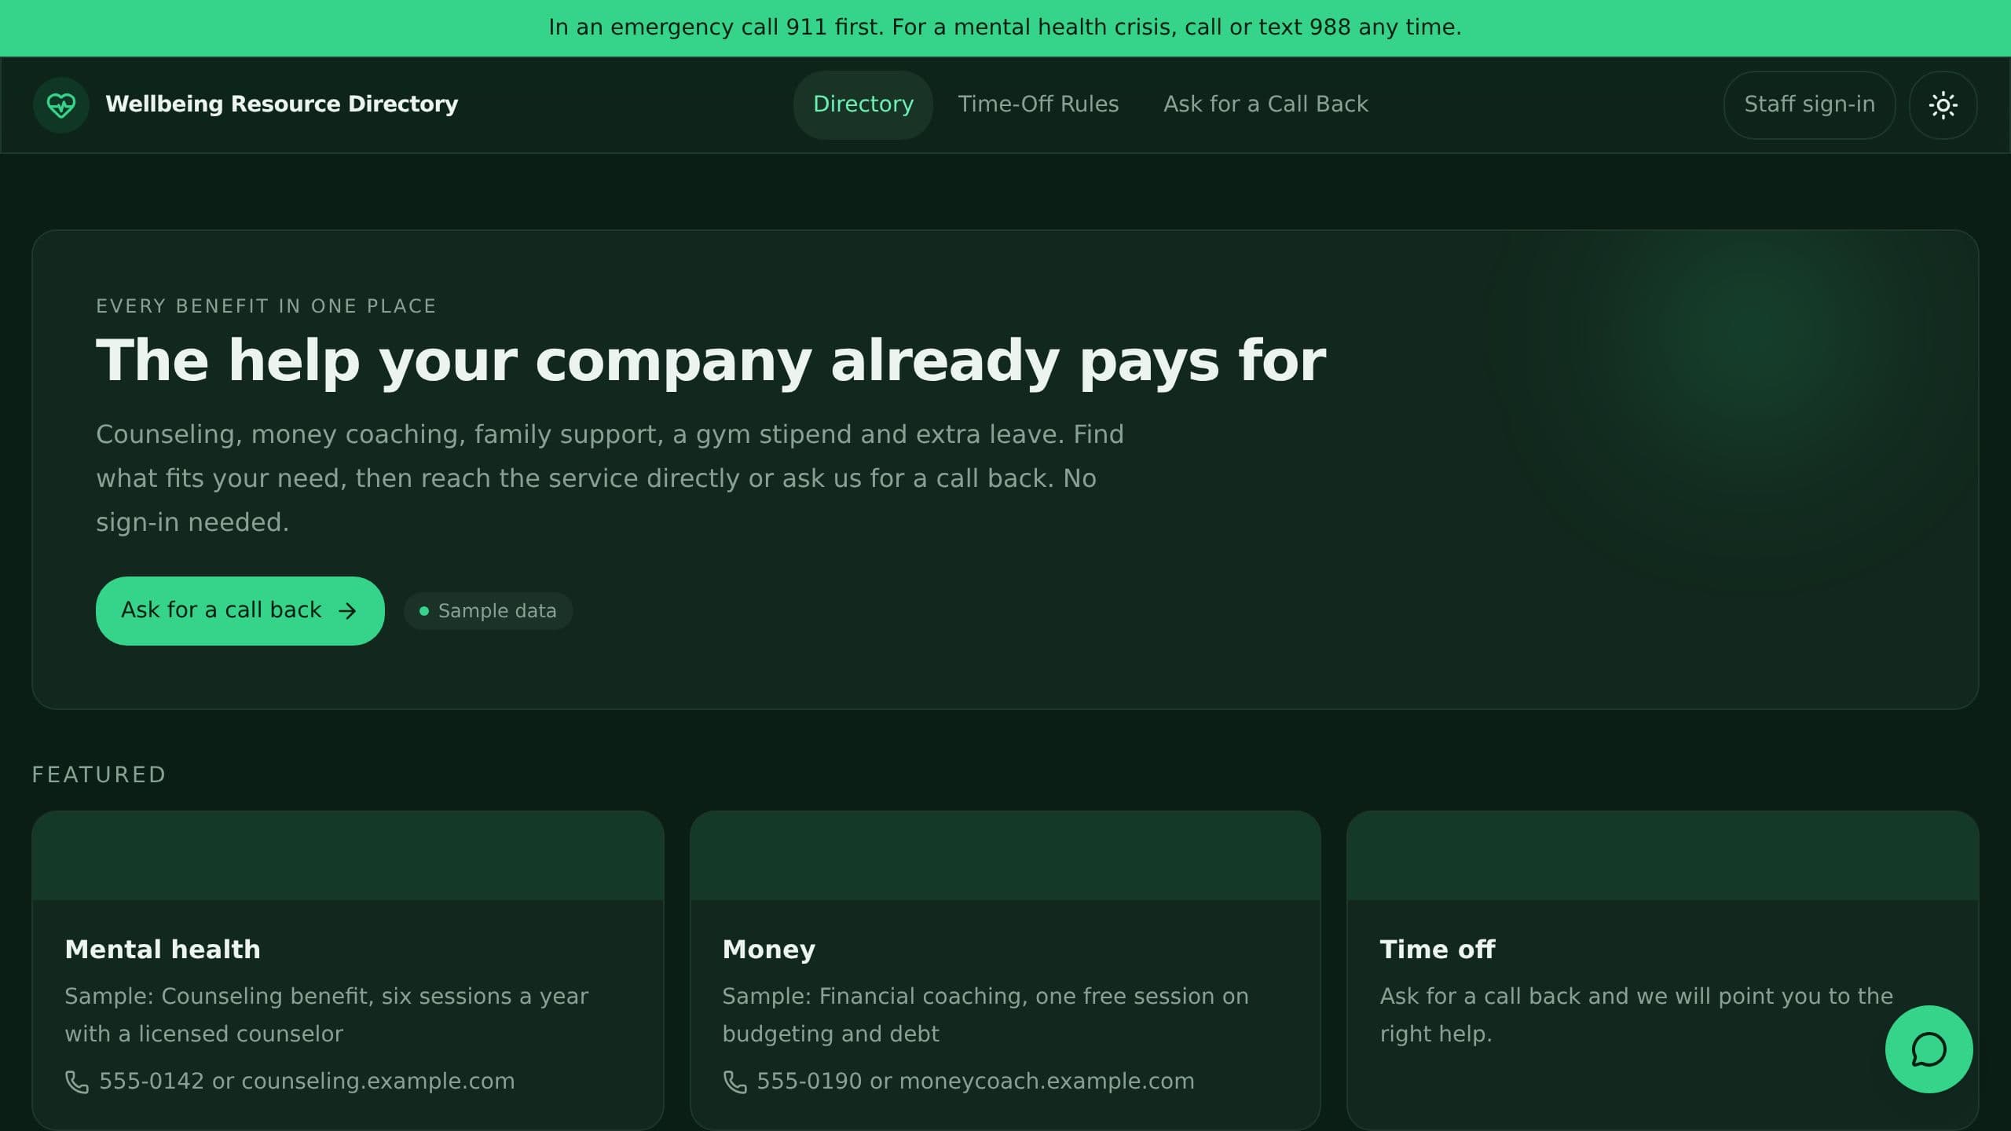Switch to the Time-Off Rules tab
This screenshot has height=1131, width=2011.
(x=1038, y=104)
